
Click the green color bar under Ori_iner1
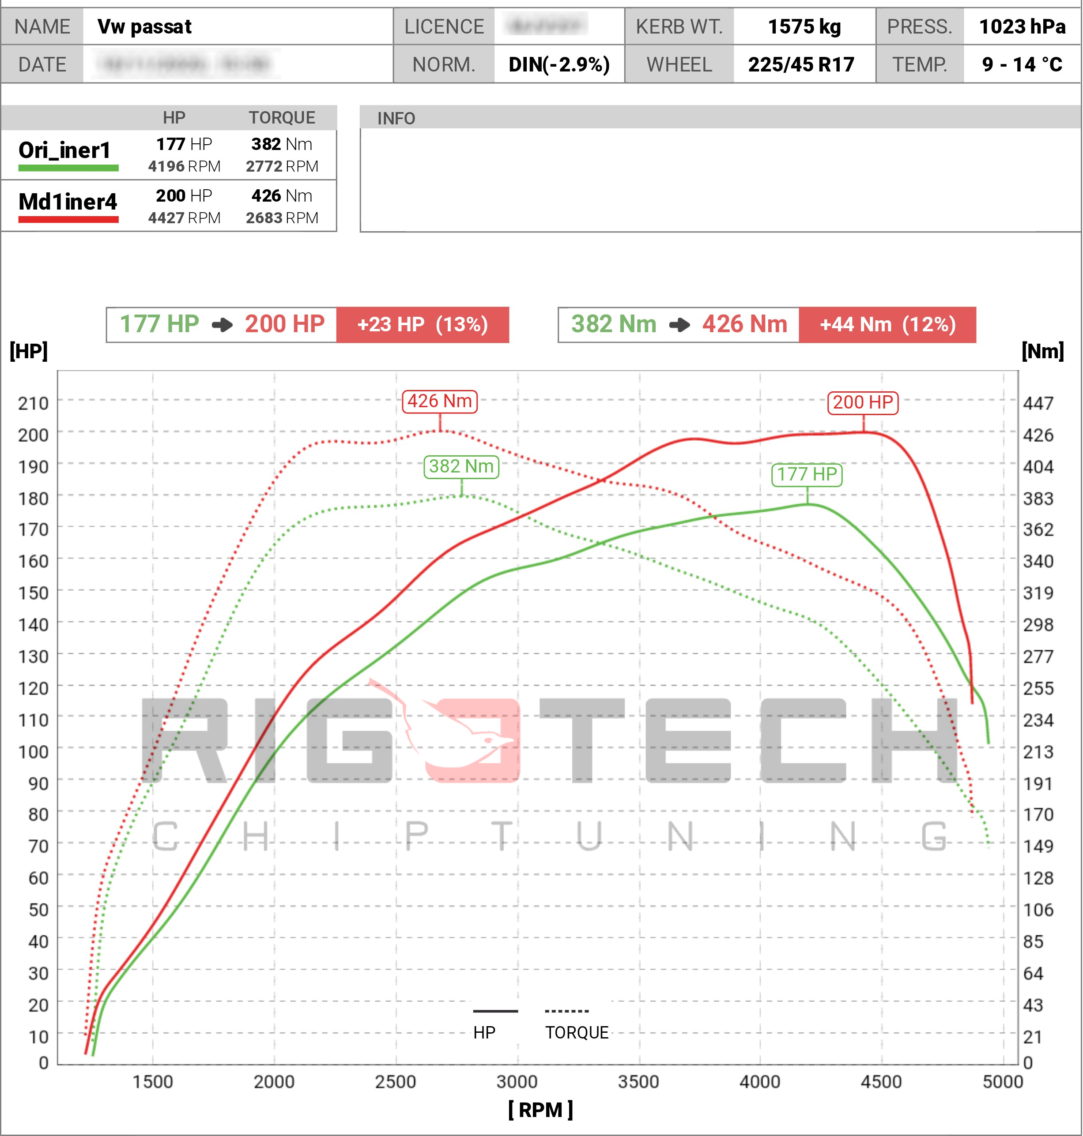[69, 168]
